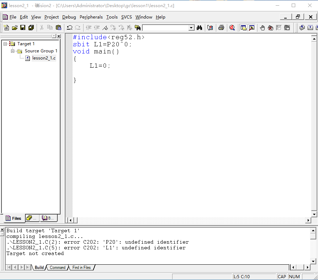
Task: Kill all breakpoints
Action: (x=271, y=28)
